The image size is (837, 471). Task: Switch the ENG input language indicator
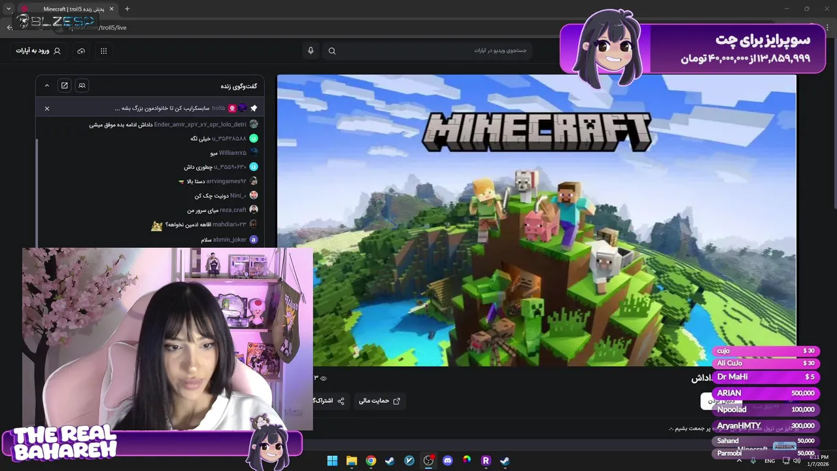click(770, 461)
